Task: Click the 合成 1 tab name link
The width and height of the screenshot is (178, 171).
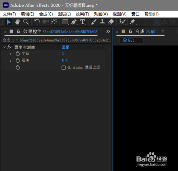Action: (x=152, y=32)
